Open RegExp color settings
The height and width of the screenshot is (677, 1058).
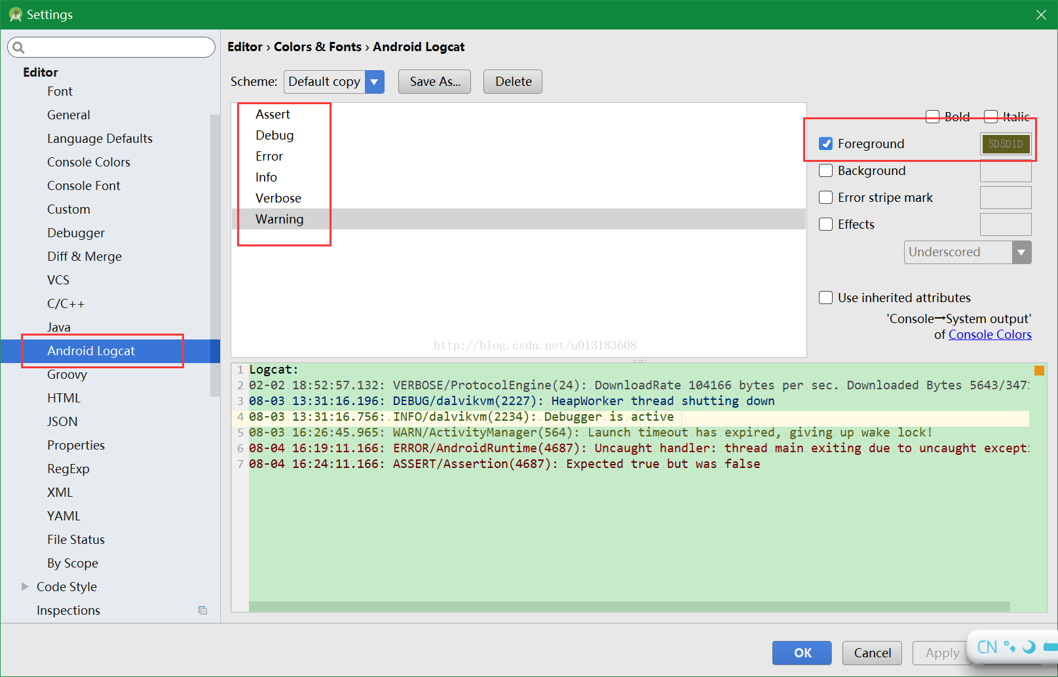pos(68,469)
